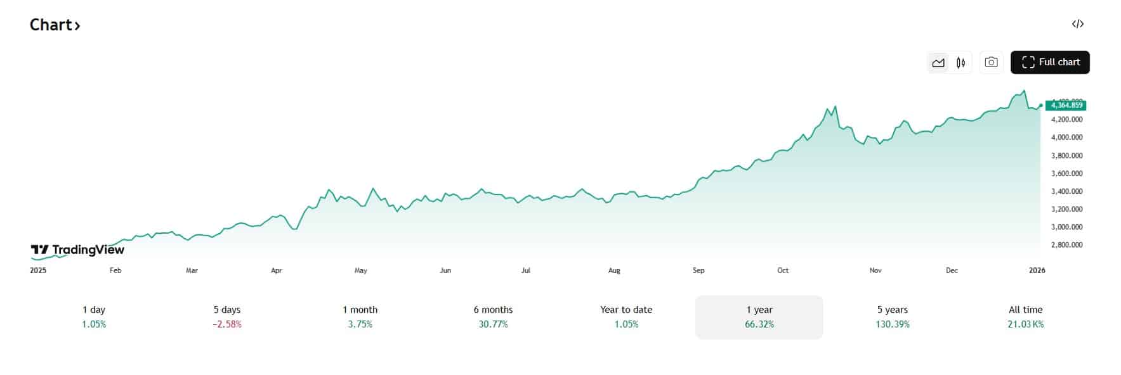Click the TradingView logo
Viewport: 1121px width, 375px height.
[77, 250]
